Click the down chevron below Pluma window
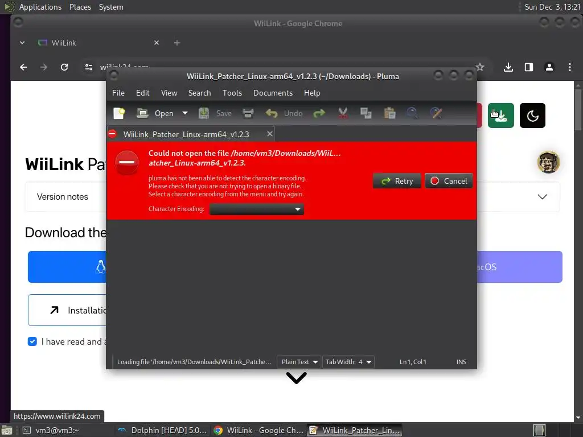 (x=296, y=378)
